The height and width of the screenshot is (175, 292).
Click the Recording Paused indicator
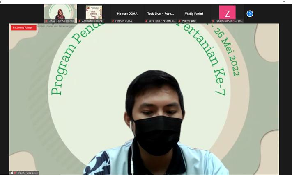[x=23, y=28]
